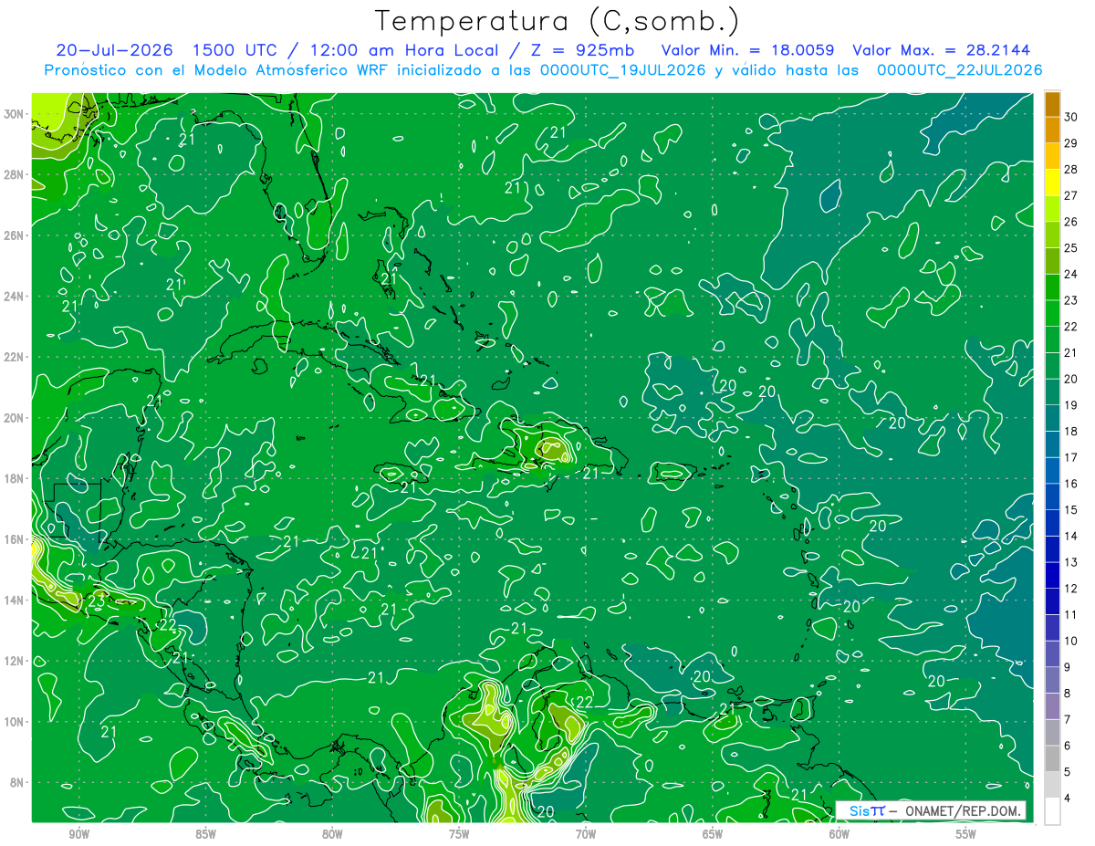Click the "70W" longitude axis label

click(x=586, y=834)
